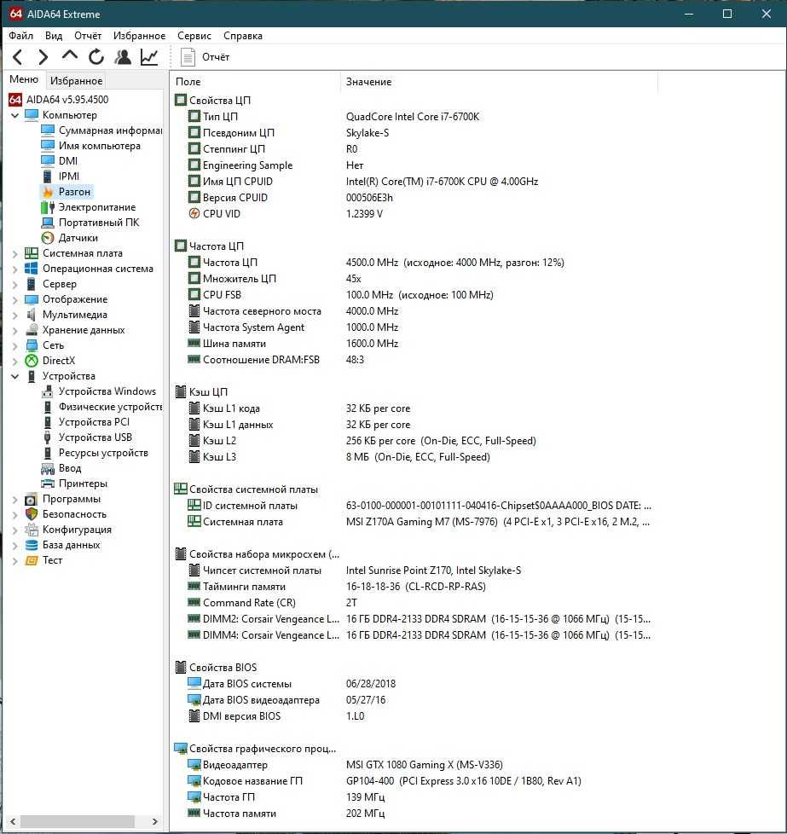This screenshot has width=787, height=834.
Task: Select the CPU VID row
Action: tap(414, 214)
